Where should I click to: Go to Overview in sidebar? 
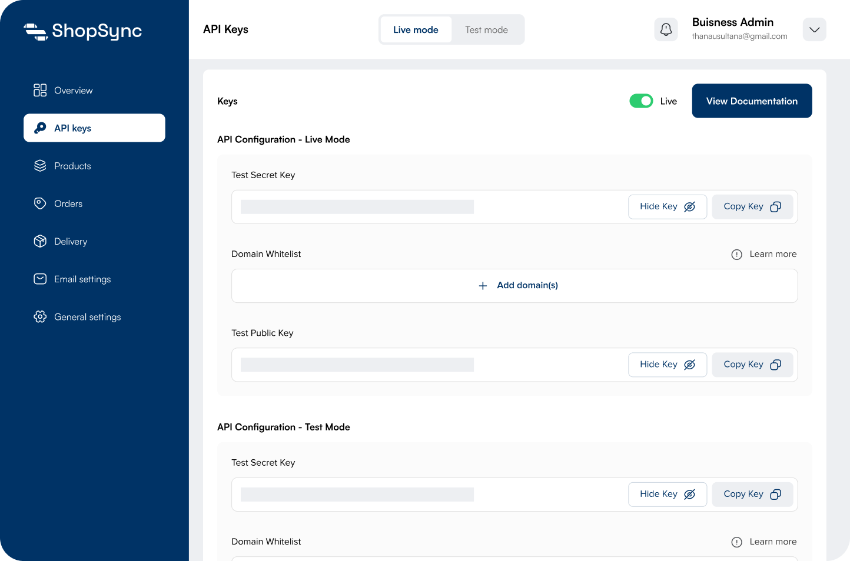pyautogui.click(x=94, y=91)
